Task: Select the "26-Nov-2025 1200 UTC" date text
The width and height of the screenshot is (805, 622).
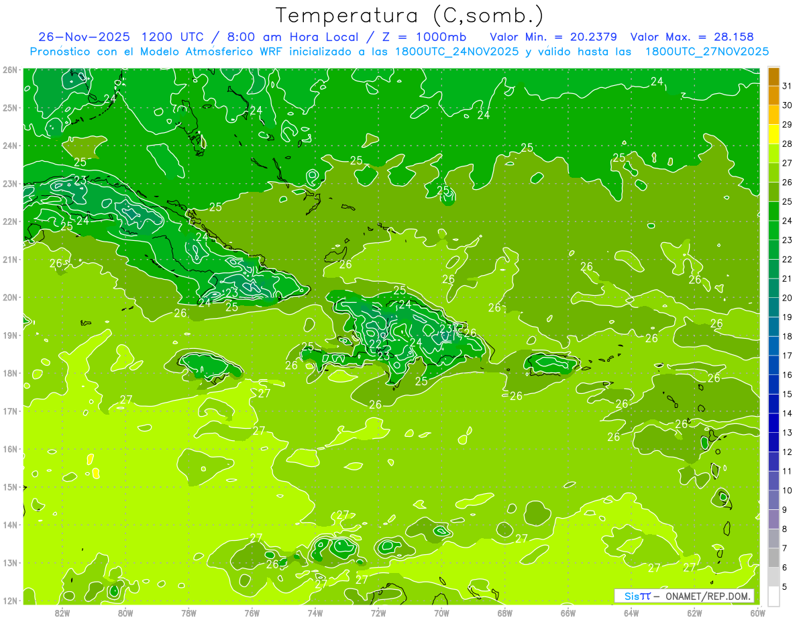Action: coord(121,36)
